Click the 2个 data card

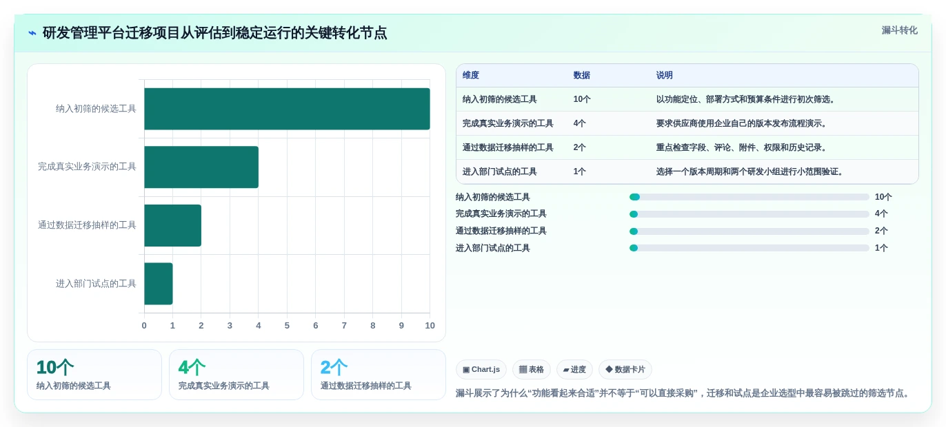(379, 375)
